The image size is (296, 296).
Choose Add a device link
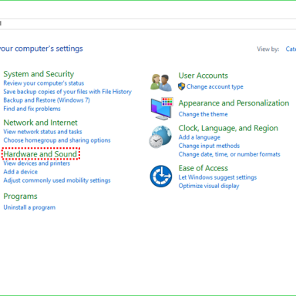click(x=20, y=172)
